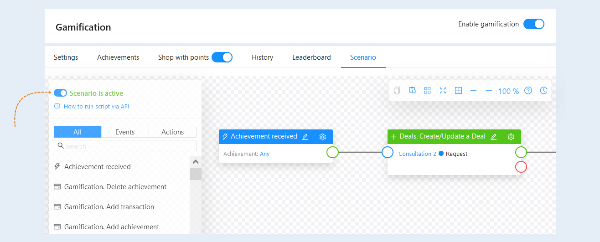Click the block Search input field

125,146
